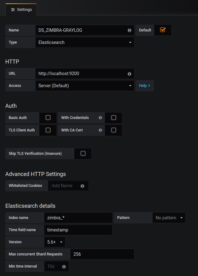Click the With CA Cert info icon
This screenshot has width=198, height=276.
point(100,130)
